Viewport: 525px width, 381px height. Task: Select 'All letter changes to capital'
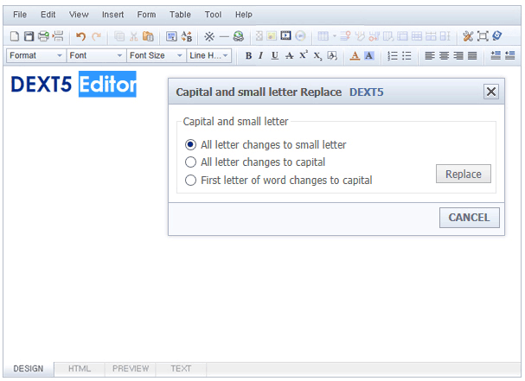point(190,162)
